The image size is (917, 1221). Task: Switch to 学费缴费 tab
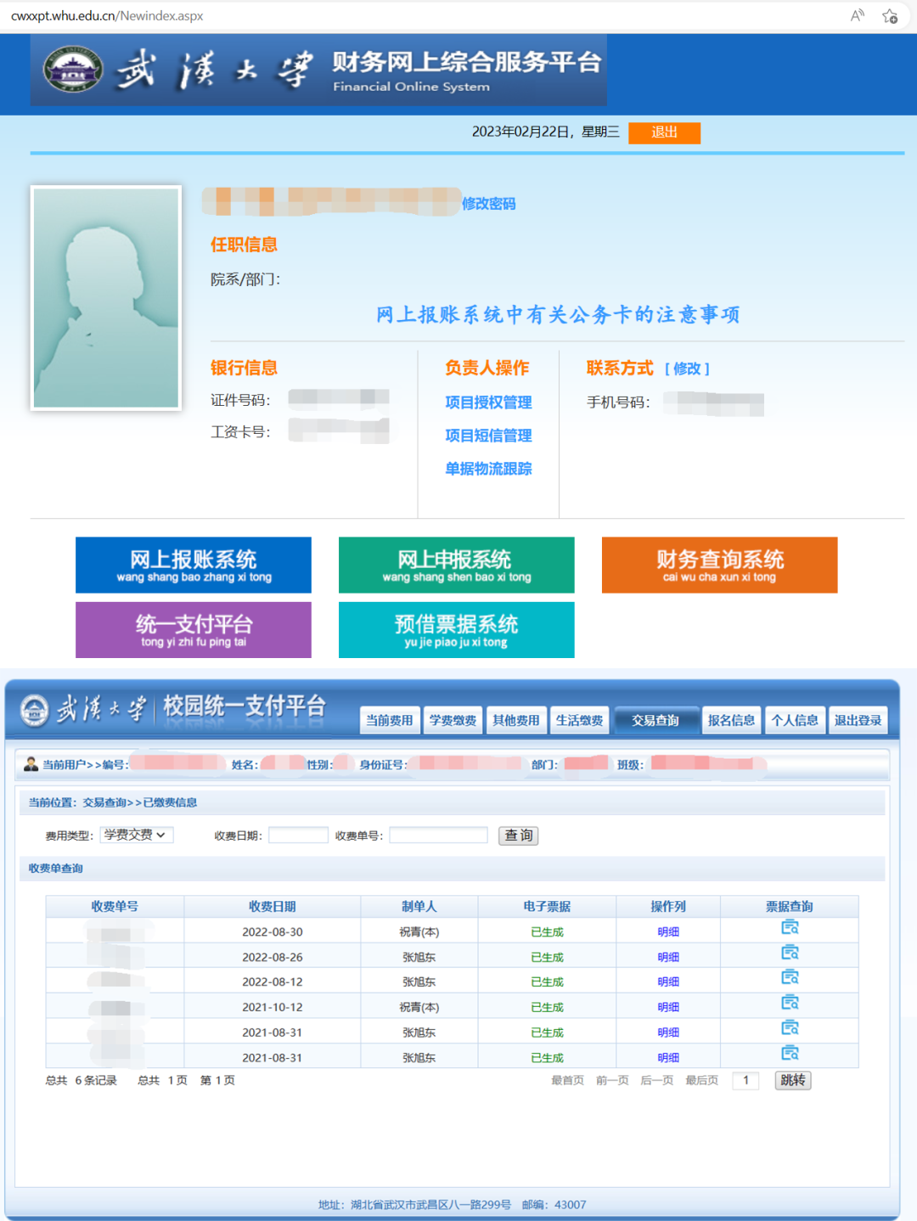pyautogui.click(x=453, y=720)
